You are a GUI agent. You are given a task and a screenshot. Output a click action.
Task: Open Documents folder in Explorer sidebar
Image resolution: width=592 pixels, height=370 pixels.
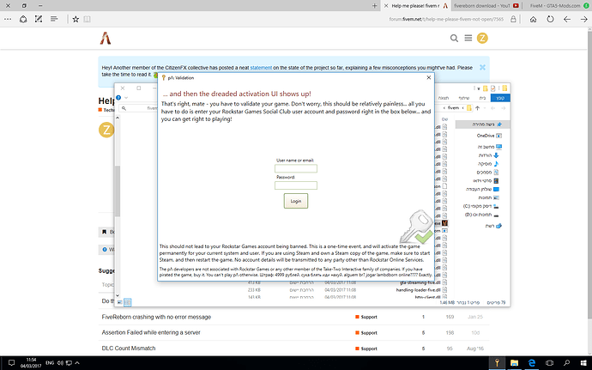(488, 173)
